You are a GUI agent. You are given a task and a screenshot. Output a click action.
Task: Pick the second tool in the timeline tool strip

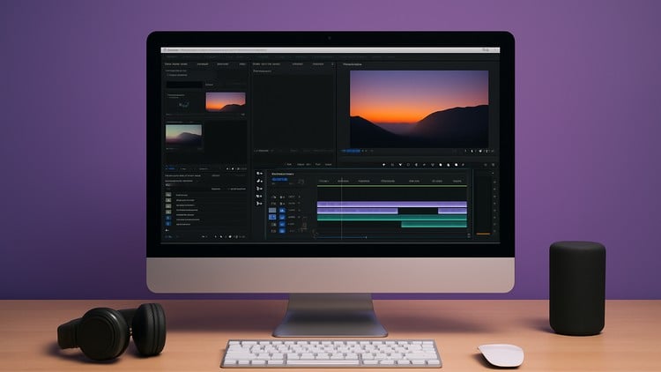[259, 182]
